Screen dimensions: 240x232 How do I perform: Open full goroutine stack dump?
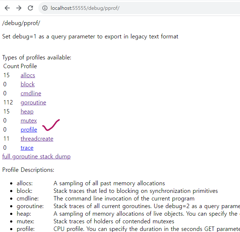click(x=36, y=157)
